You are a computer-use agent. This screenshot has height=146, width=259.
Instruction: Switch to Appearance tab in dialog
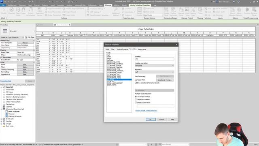[x=142, y=49]
